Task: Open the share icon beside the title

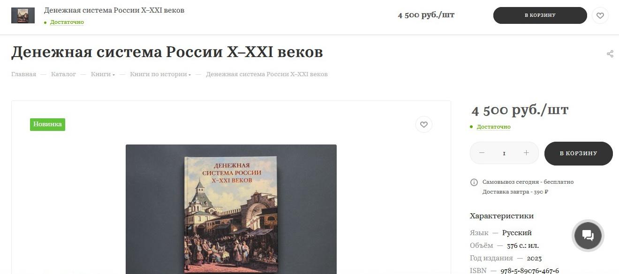Action: click(x=610, y=54)
